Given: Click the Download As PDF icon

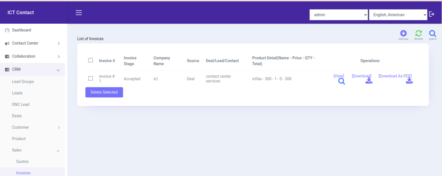Looking at the screenshot, I should [x=409, y=81].
